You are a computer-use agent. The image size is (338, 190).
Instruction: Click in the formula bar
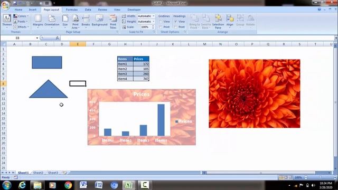tap(197, 38)
